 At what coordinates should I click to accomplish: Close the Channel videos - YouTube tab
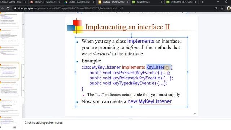pyautogui.click(x=25, y=2)
